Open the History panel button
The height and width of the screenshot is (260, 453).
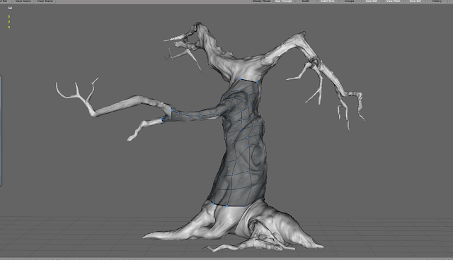coord(437,1)
